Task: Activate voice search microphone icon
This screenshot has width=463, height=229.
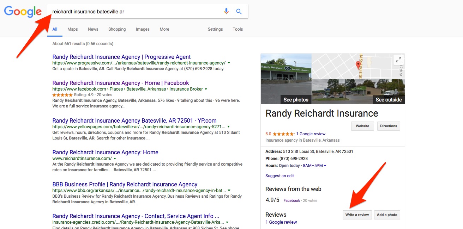Action: tap(227, 11)
